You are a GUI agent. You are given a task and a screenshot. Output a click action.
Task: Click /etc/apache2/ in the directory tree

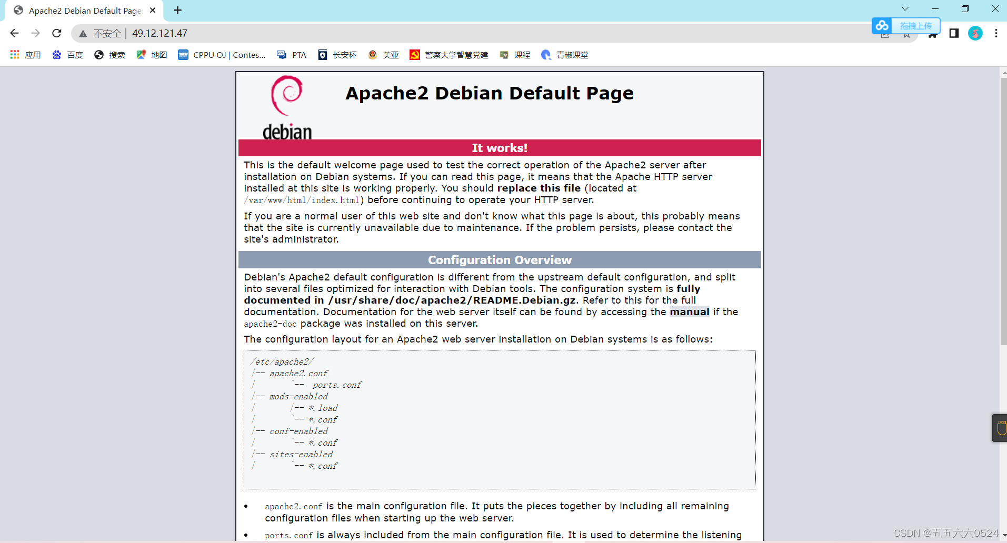click(282, 361)
